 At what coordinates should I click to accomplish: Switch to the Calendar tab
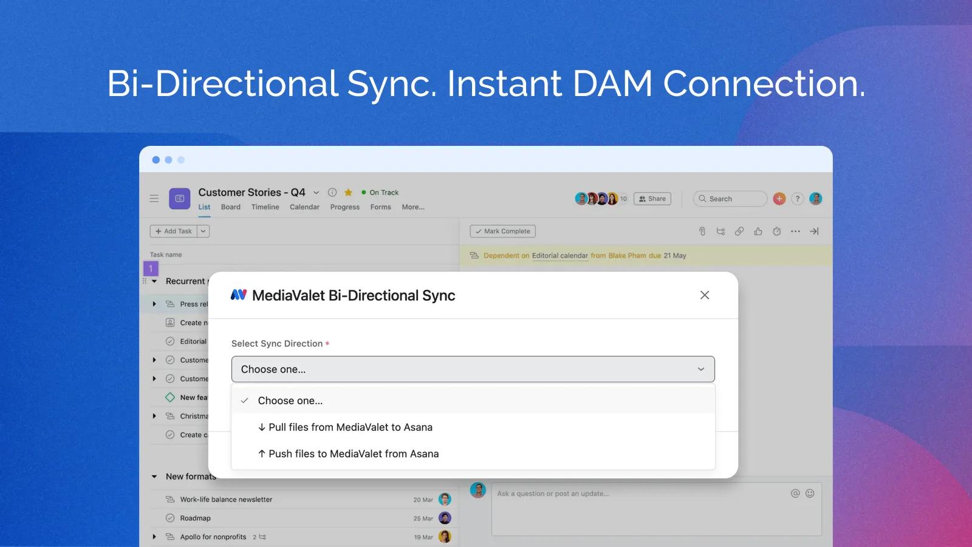[304, 207]
